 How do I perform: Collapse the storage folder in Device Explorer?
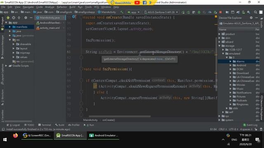219,46
